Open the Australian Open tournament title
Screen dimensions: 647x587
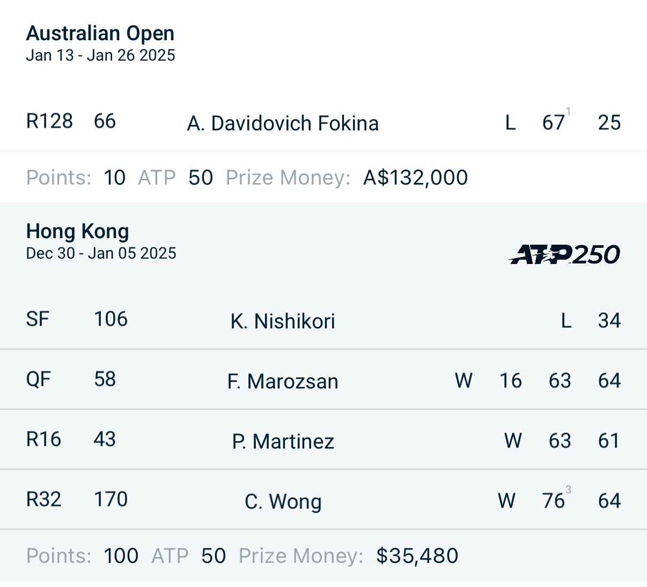click(x=100, y=33)
